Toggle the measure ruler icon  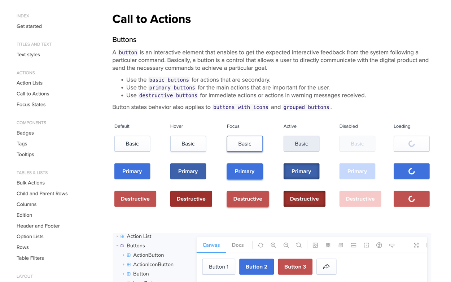tap(354, 245)
